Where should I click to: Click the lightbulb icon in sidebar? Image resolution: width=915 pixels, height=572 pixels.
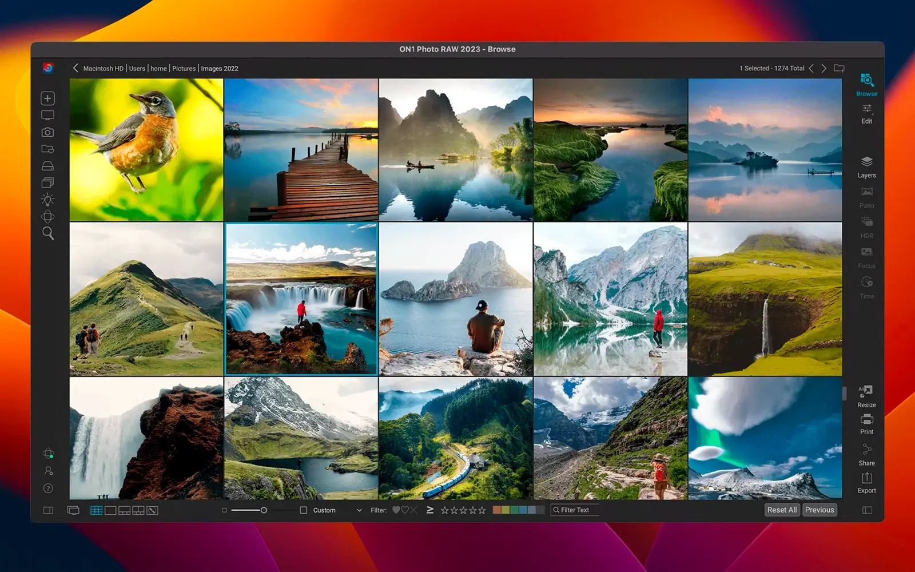pyautogui.click(x=48, y=200)
